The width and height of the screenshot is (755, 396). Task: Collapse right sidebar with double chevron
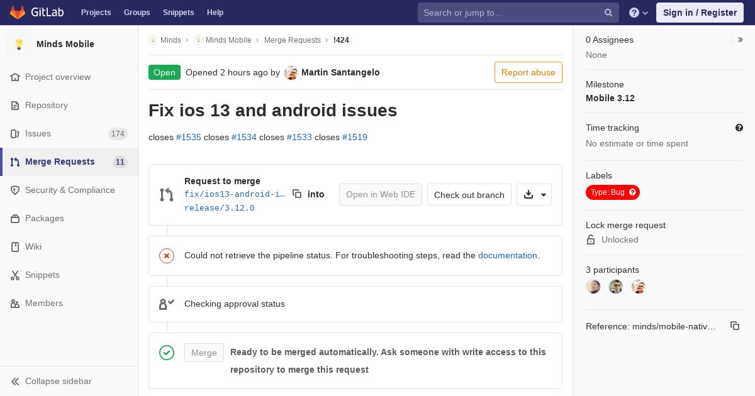pos(741,40)
